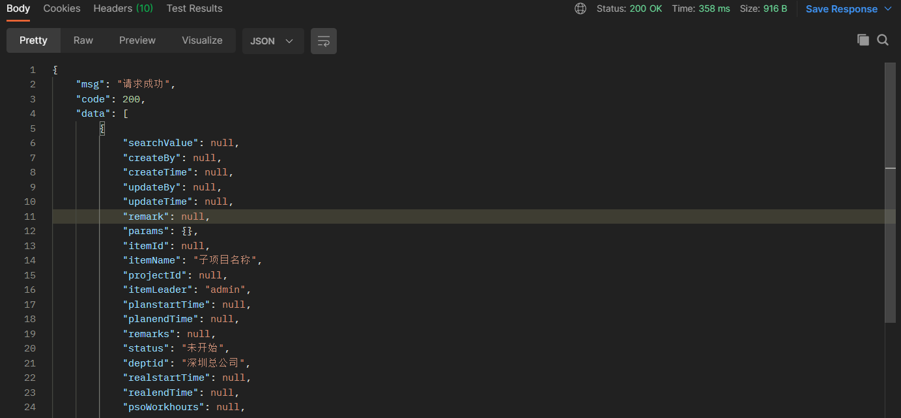Click the "data" key on line 4
Viewport: 901px width, 418px height.
(93, 113)
